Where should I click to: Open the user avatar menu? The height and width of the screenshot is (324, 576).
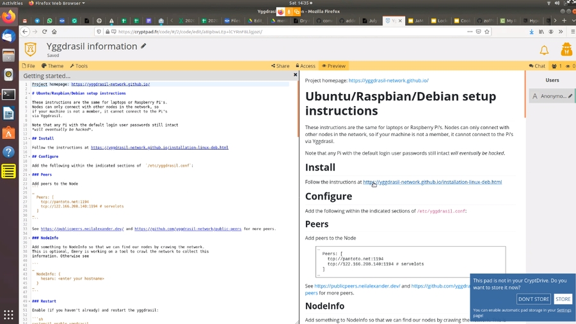(x=566, y=50)
